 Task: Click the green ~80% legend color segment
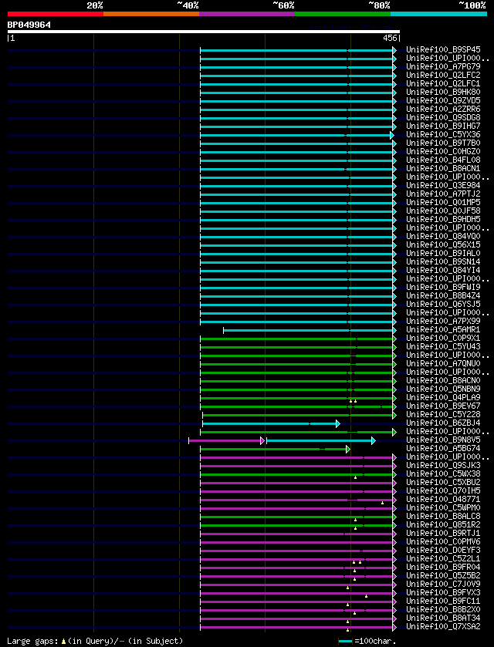coord(343,14)
